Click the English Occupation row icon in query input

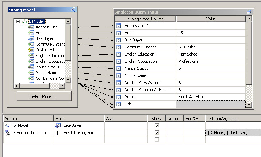tap(119, 62)
